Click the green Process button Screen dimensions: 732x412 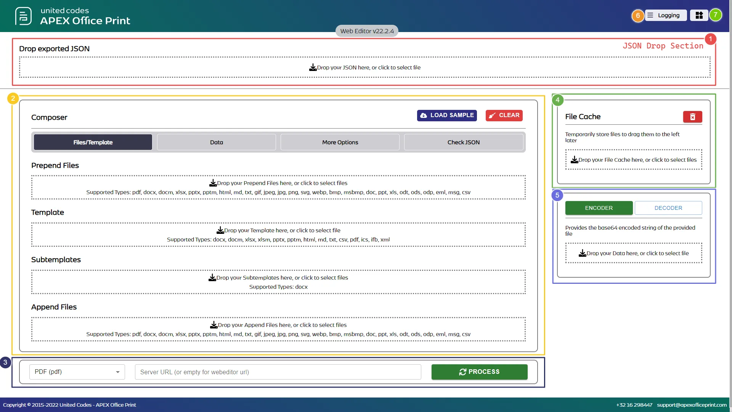tap(480, 372)
